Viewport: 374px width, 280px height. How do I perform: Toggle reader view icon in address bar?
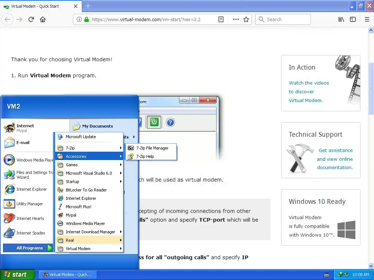pyautogui.click(x=221, y=19)
